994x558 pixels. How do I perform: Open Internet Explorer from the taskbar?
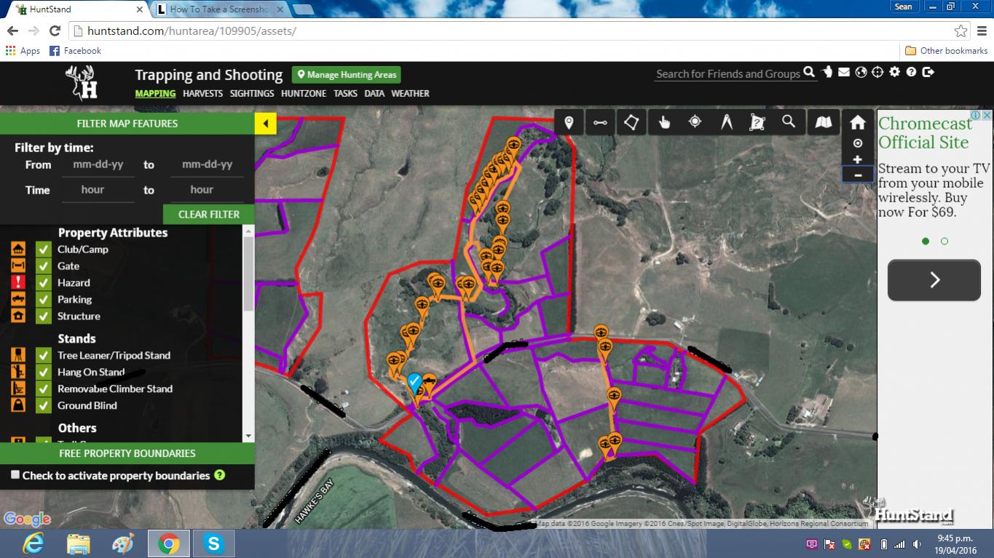[33, 543]
